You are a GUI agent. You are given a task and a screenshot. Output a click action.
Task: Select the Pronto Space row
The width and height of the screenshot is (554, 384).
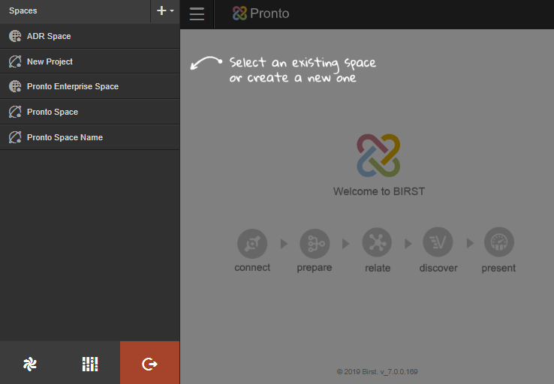[x=90, y=112]
